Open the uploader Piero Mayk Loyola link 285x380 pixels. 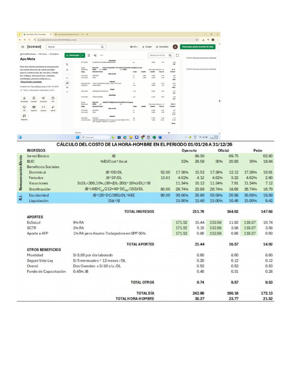click(38, 86)
